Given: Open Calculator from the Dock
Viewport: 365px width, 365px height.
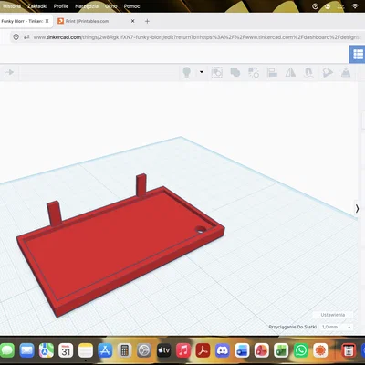Looking at the screenshot, I should [124, 350].
